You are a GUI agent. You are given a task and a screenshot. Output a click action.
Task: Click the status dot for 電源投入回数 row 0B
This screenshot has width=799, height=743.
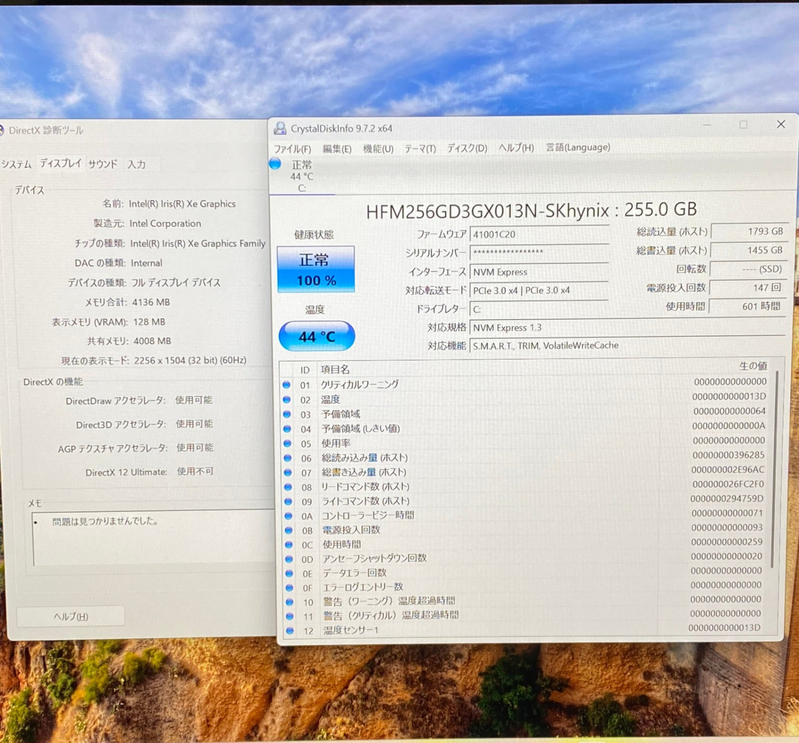coord(288,530)
